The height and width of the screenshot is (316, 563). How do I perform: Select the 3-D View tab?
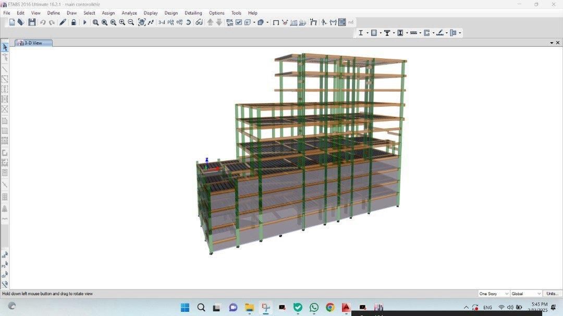coord(33,43)
